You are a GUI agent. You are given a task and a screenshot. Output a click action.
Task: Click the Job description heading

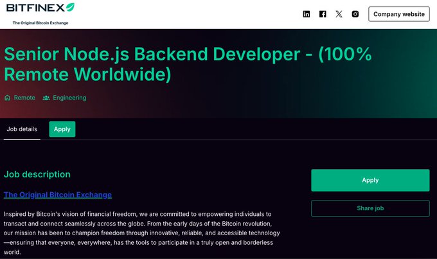[37, 174]
